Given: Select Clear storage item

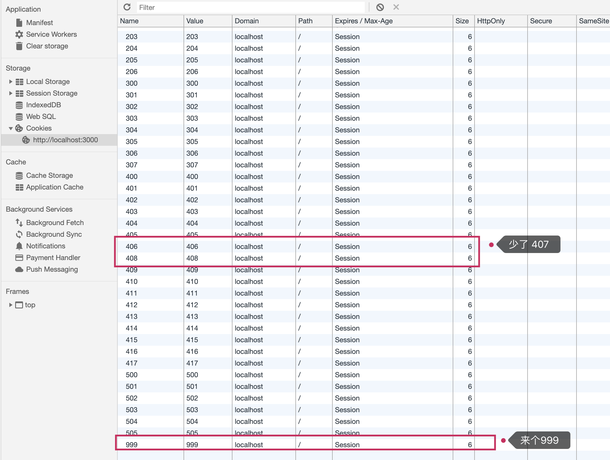Looking at the screenshot, I should (x=47, y=46).
